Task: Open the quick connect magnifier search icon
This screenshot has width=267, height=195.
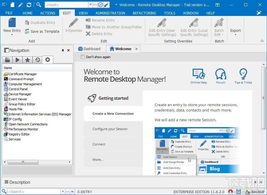Action: [x=39, y=5]
